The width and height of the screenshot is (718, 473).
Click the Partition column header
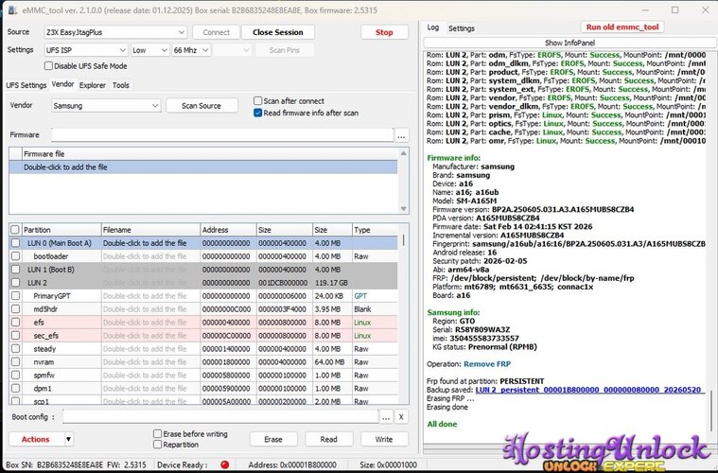pos(61,230)
